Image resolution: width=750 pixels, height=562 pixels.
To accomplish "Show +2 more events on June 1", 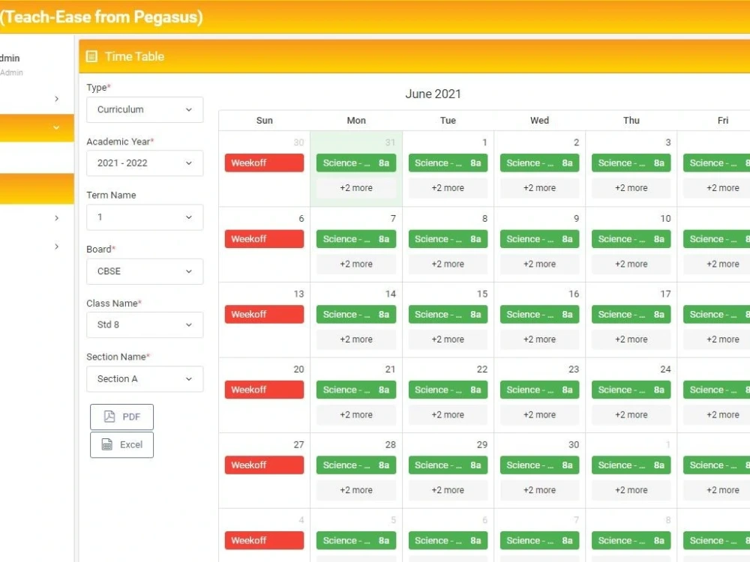I will click(448, 188).
